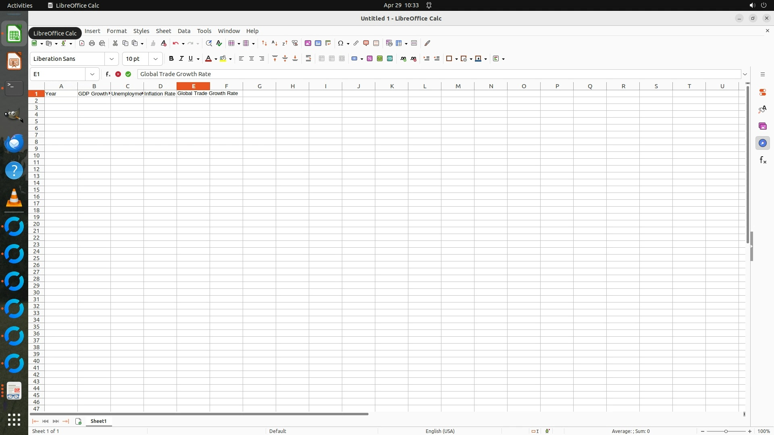This screenshot has width=774, height=435.
Task: Open the Data menu
Action: coord(184,31)
